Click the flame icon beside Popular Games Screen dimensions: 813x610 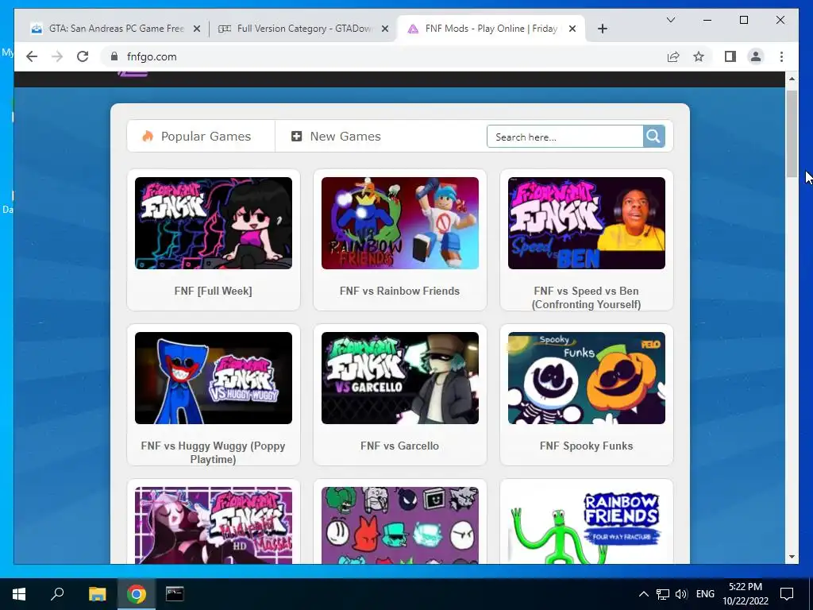tap(148, 136)
